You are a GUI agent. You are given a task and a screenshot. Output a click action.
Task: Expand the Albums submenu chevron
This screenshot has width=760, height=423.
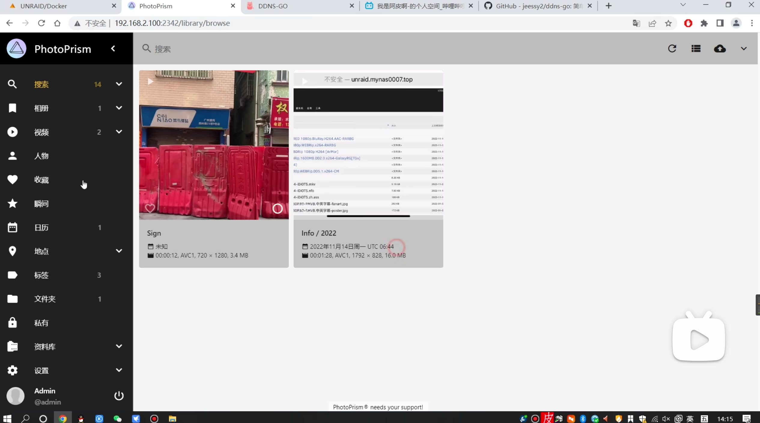[119, 108]
